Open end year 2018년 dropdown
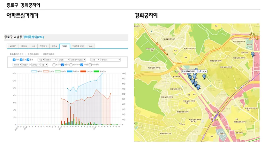This screenshot has width=265, height=149. (x=36, y=65)
